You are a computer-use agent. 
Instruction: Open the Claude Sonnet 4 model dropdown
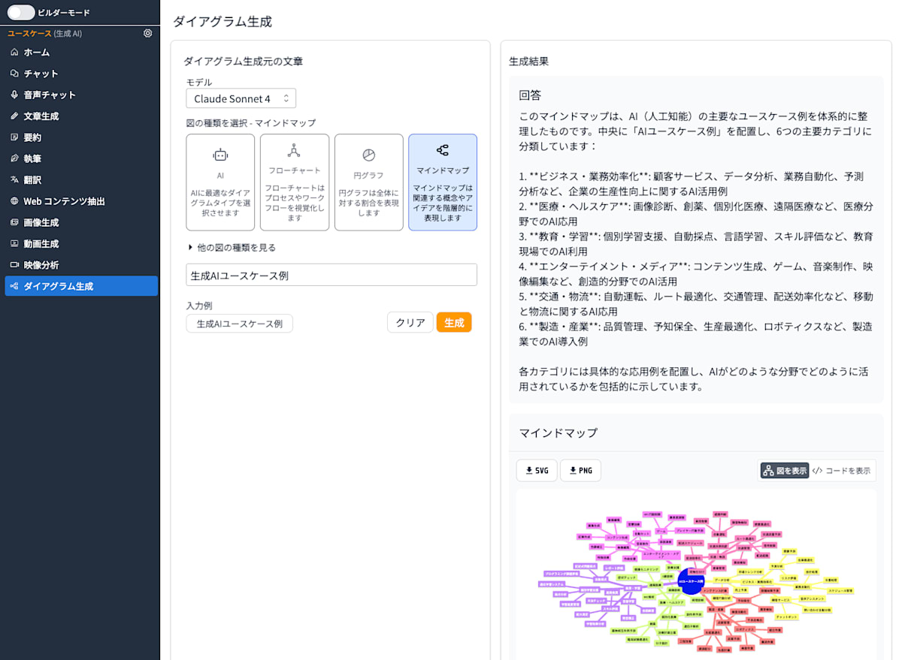point(241,98)
